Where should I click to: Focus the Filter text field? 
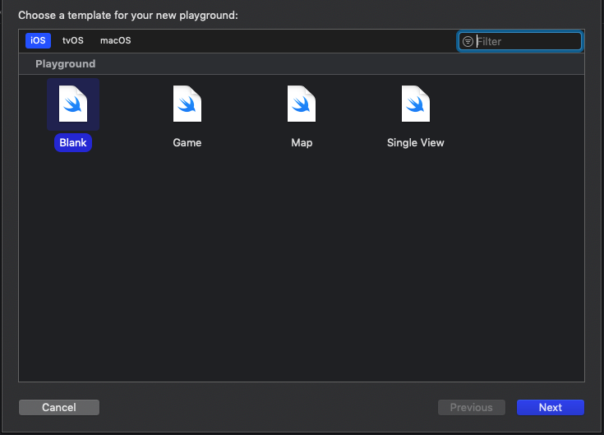point(526,41)
